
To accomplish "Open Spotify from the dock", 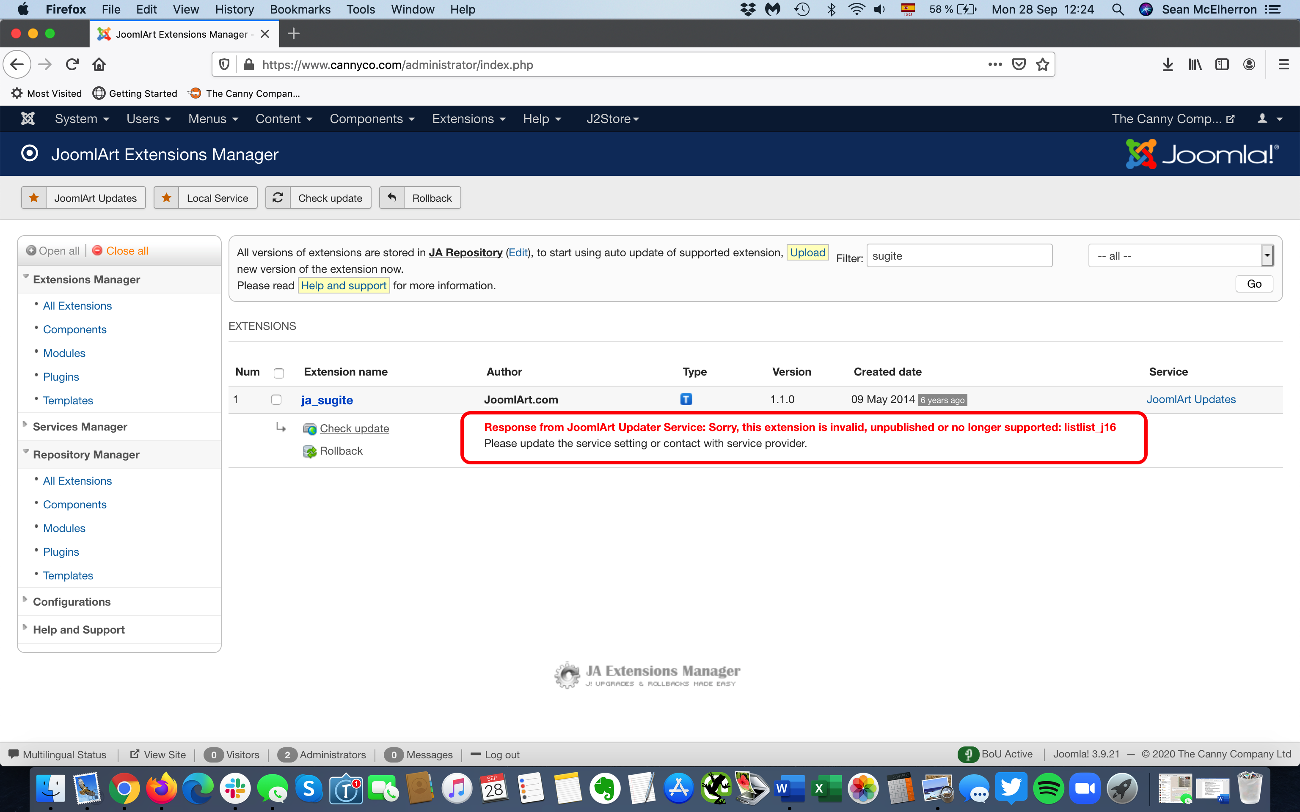I will click(1048, 789).
